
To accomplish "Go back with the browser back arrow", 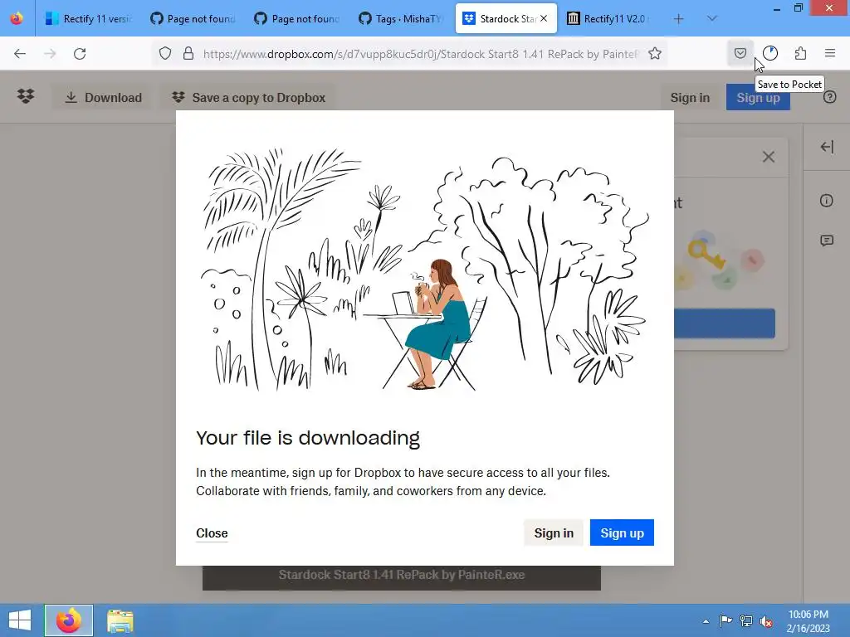I will [20, 54].
